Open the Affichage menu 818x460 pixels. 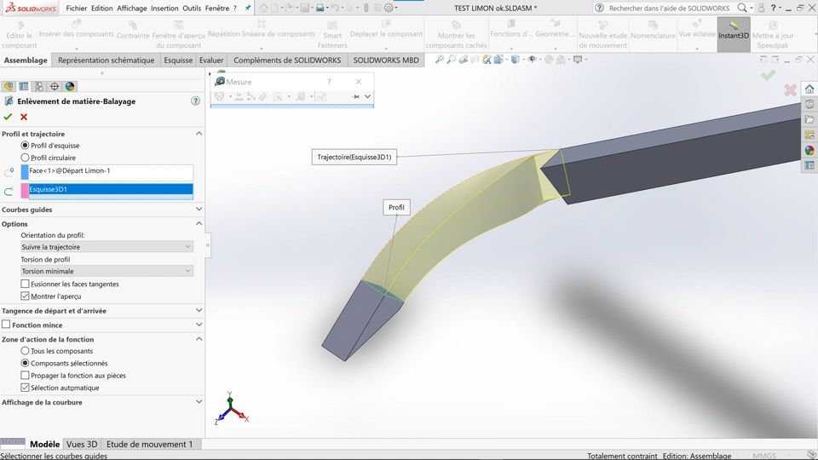[x=131, y=8]
